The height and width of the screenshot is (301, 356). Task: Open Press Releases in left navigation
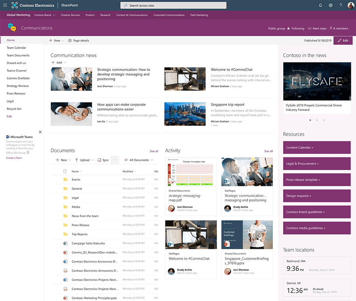16,93
